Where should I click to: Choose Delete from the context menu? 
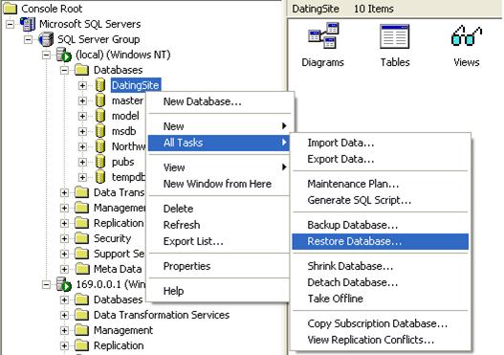219,209
